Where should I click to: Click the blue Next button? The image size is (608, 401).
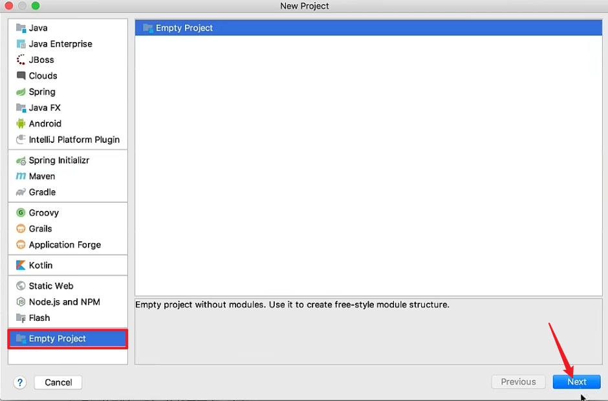(x=576, y=382)
